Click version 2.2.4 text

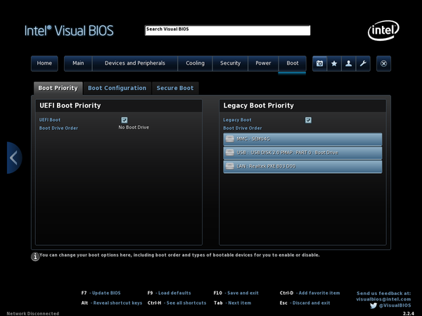[x=409, y=314]
